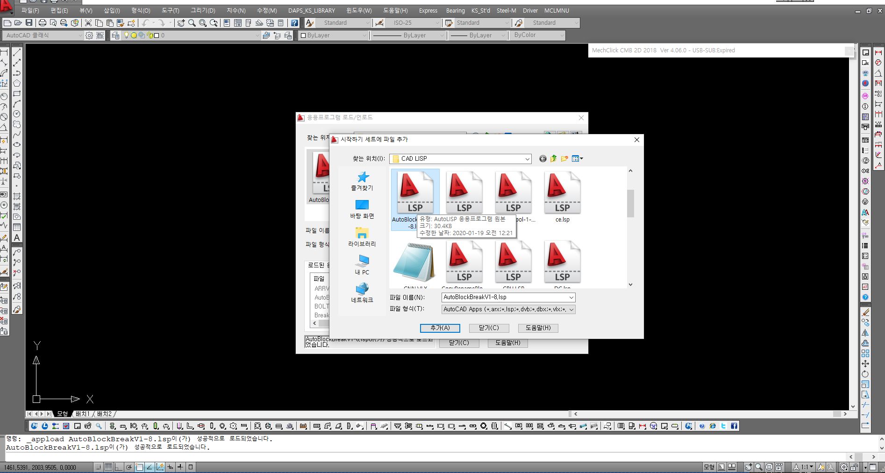Click the QuickCalc calculator icon
The image size is (885, 473).
coord(280,23)
